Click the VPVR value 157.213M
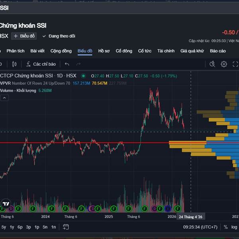This screenshot has width=239, height=239. pos(81,83)
